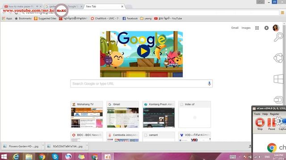Image resolution: width=286 pixels, height=160 pixels.
Task: Open the camant thumbnail
Action: pos(159,137)
